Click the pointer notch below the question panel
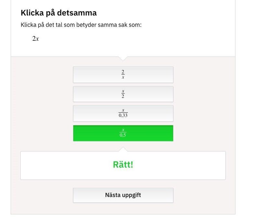The image size is (260, 218). (x=123, y=59)
